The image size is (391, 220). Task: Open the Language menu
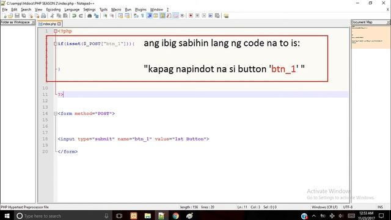tap(72, 10)
